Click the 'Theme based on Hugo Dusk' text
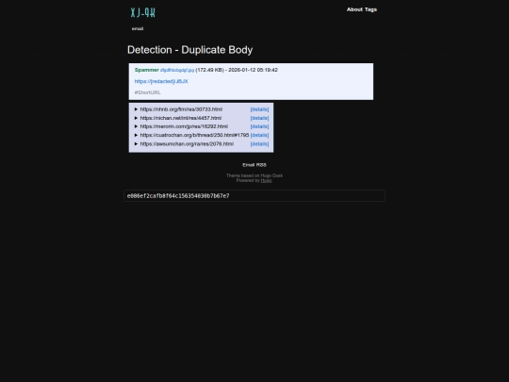 coord(254,175)
